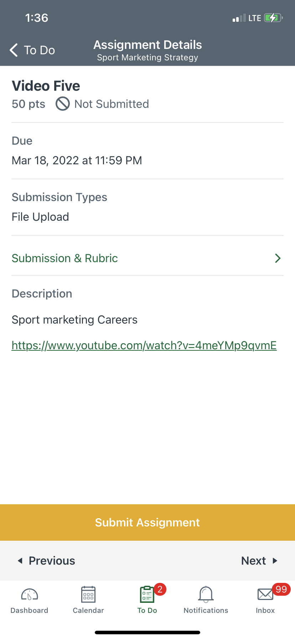295x640 pixels.
Task: Tap the To Do back label
Action: click(x=39, y=50)
